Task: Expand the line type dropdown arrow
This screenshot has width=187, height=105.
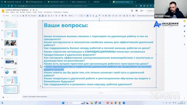Action: (x=53, y=16)
